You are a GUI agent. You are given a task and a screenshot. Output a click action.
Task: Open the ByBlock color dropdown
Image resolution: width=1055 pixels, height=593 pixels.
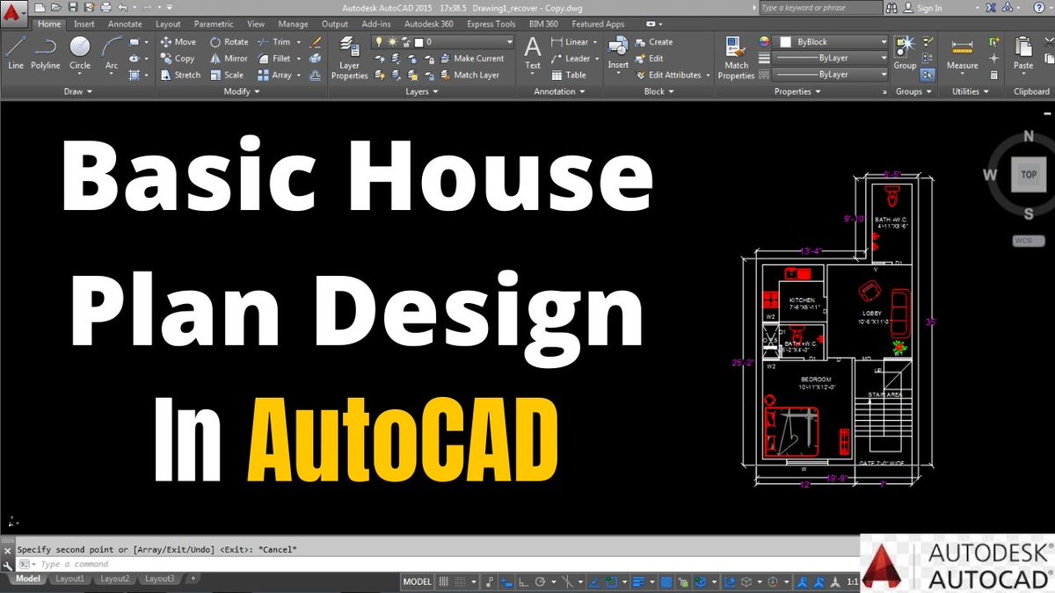pyautogui.click(x=830, y=41)
